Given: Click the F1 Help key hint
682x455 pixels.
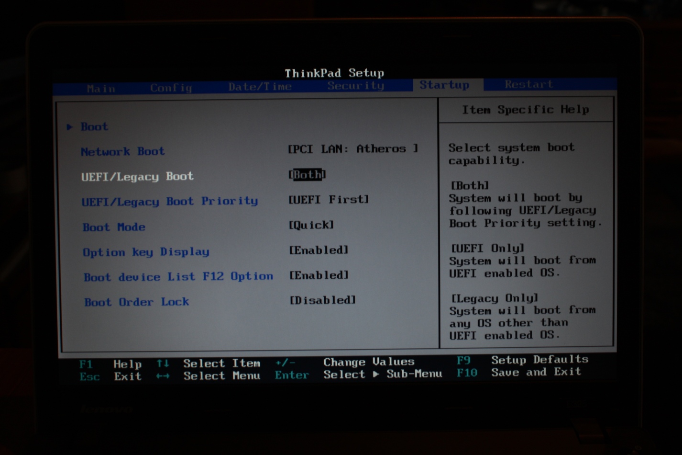Looking at the screenshot, I should [110, 364].
